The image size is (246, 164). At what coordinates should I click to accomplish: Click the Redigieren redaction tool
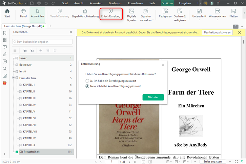coord(165,13)
